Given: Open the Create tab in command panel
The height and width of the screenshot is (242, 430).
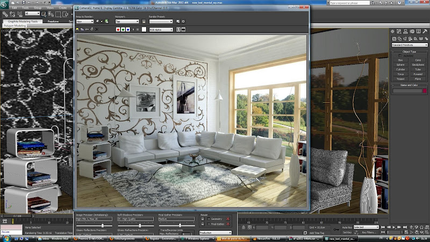Looking at the screenshot, I should [x=393, y=32].
